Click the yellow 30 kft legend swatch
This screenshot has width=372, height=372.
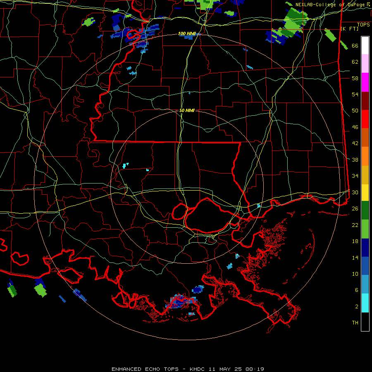(365, 193)
